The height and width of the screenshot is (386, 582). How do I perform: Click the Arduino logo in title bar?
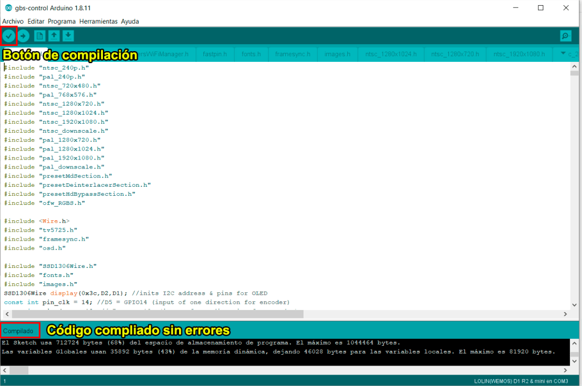8,8
